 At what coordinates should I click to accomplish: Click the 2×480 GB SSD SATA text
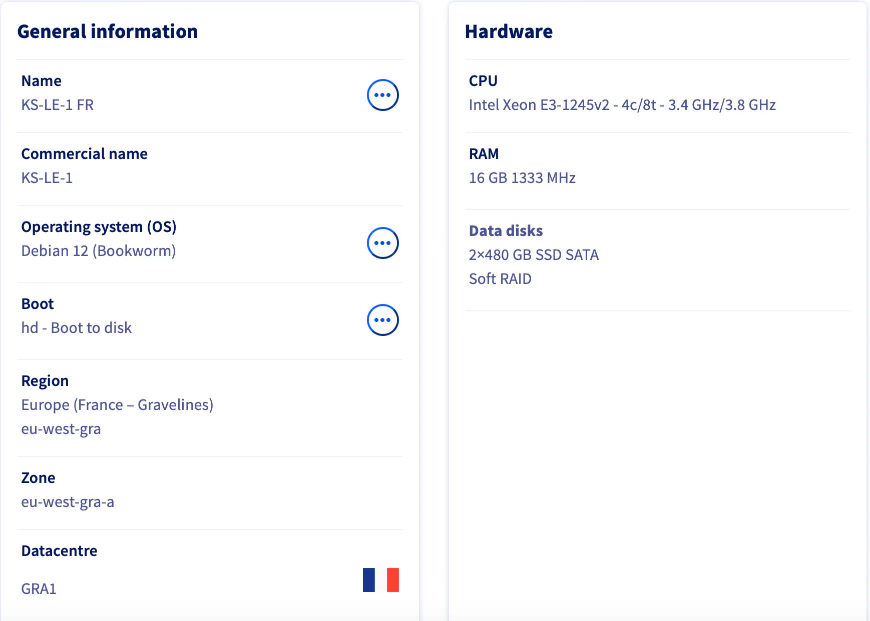point(534,255)
